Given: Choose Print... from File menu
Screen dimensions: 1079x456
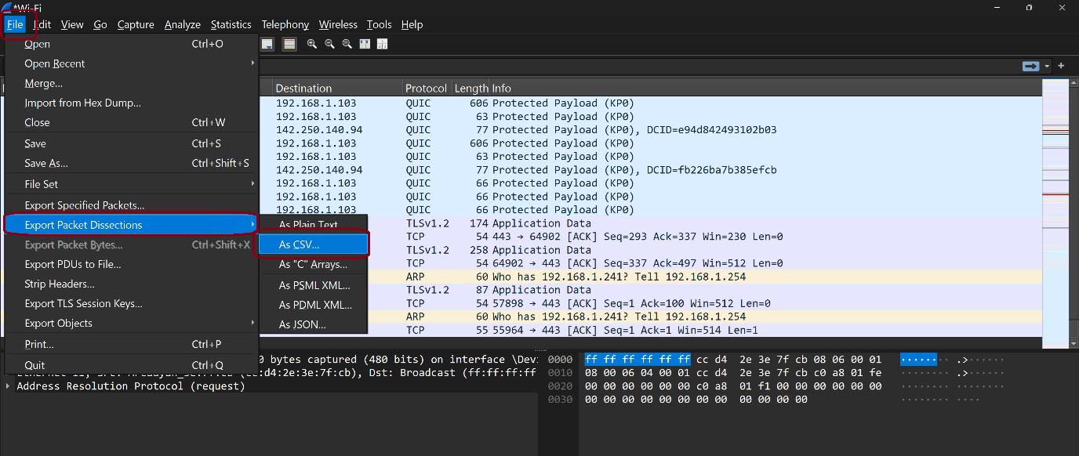Looking at the screenshot, I should tap(132, 344).
